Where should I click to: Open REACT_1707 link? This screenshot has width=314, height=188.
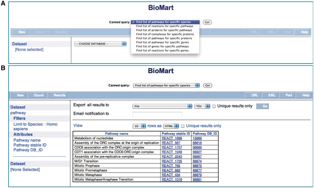(172, 148)
